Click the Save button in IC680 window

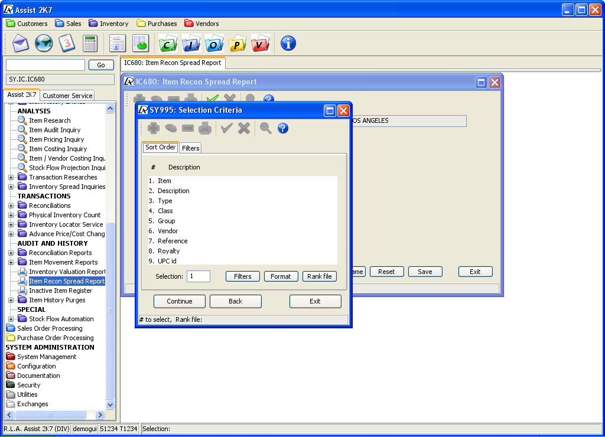[425, 272]
